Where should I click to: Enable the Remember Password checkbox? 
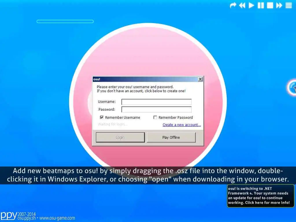point(155,117)
